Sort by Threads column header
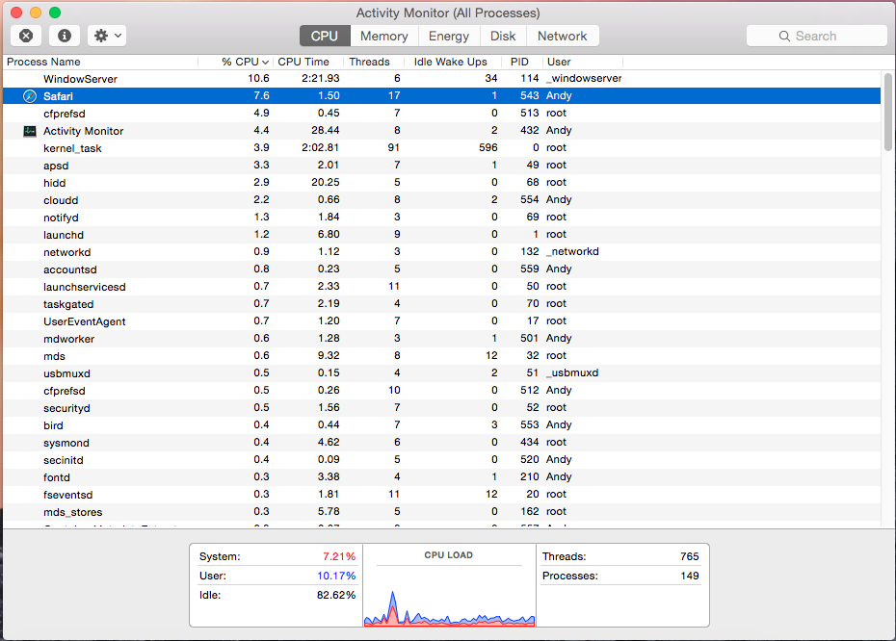Image resolution: width=896 pixels, height=641 pixels. coord(373,62)
